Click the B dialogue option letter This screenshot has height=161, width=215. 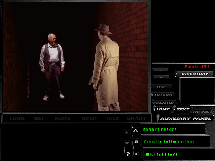[x=136, y=142]
